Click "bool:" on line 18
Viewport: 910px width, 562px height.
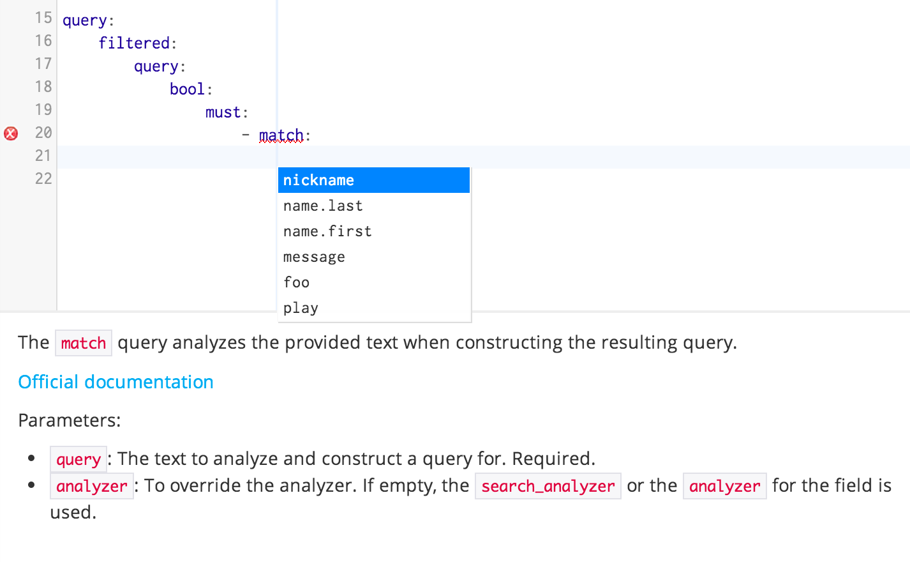pos(189,89)
